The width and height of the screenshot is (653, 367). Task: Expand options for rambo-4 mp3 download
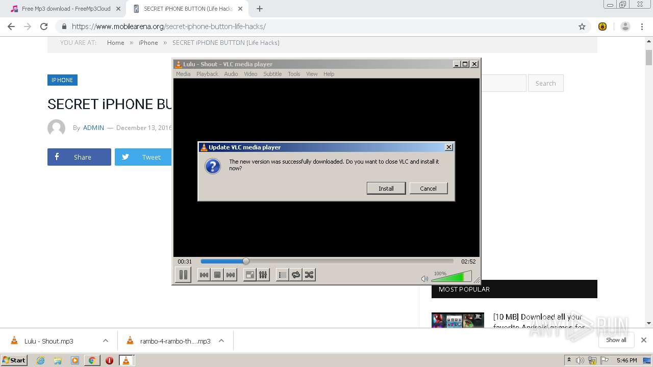coord(221,341)
